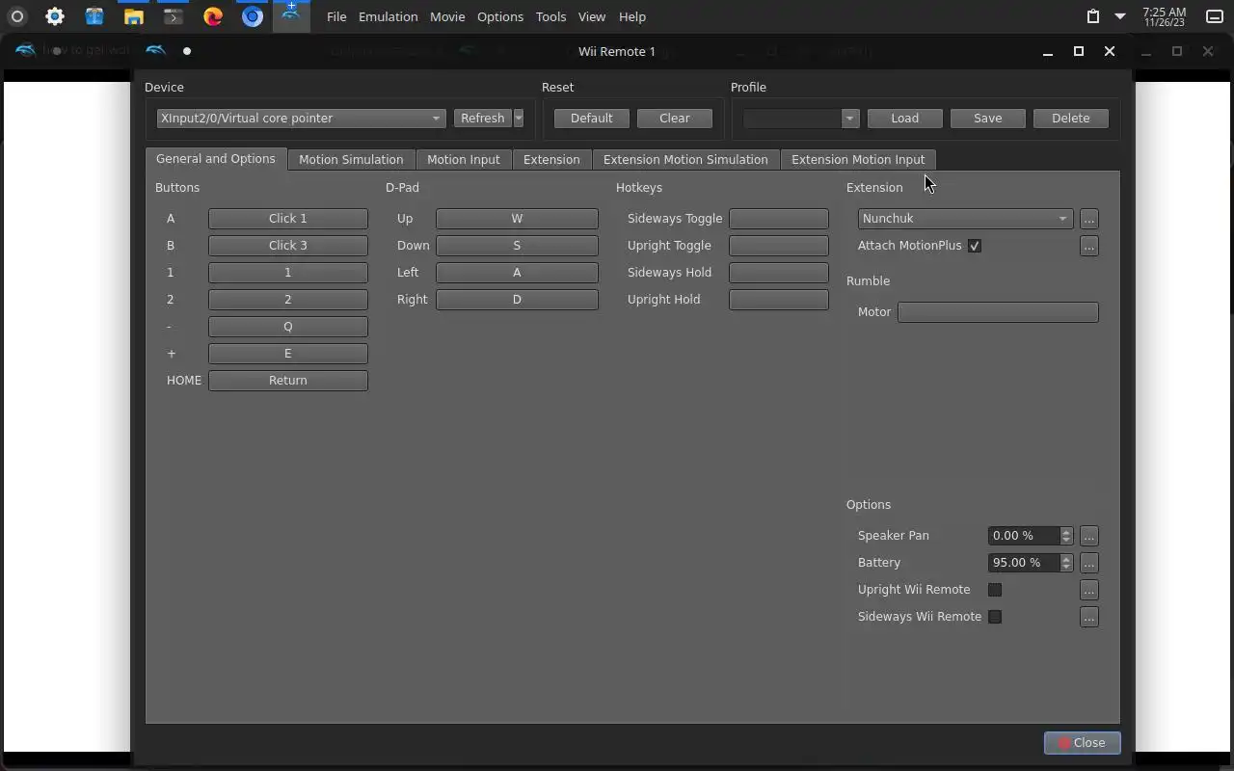Viewport: 1234px width, 771px height.
Task: Open the Movie menu
Action: 447,16
